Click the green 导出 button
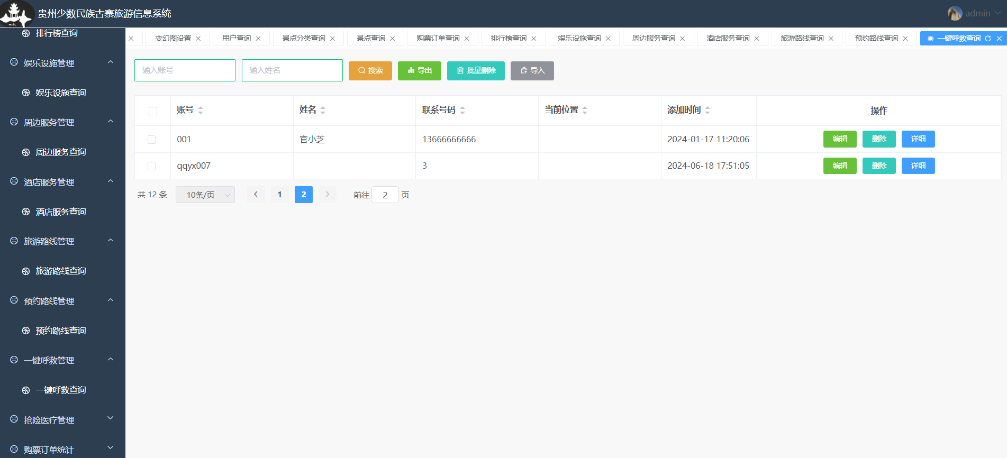The height and width of the screenshot is (458, 1007). [420, 71]
